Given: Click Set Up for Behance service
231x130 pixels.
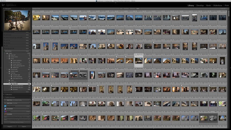Looking at the screenshot, I should [28, 106].
